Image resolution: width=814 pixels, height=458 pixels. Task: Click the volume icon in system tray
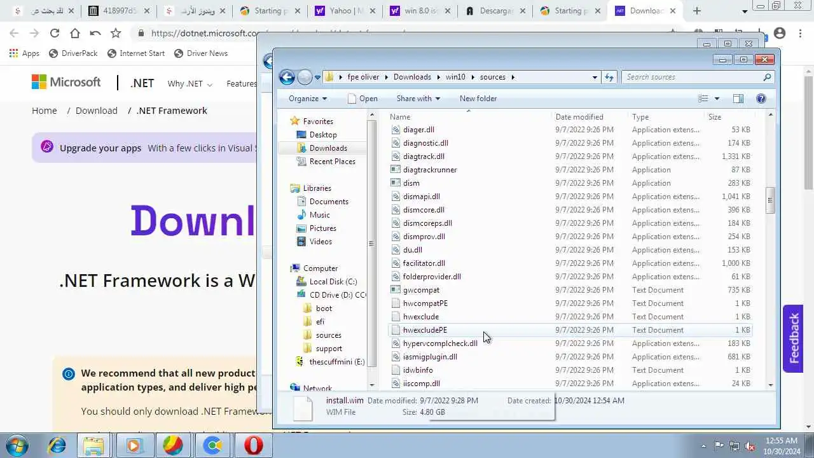[750, 446]
